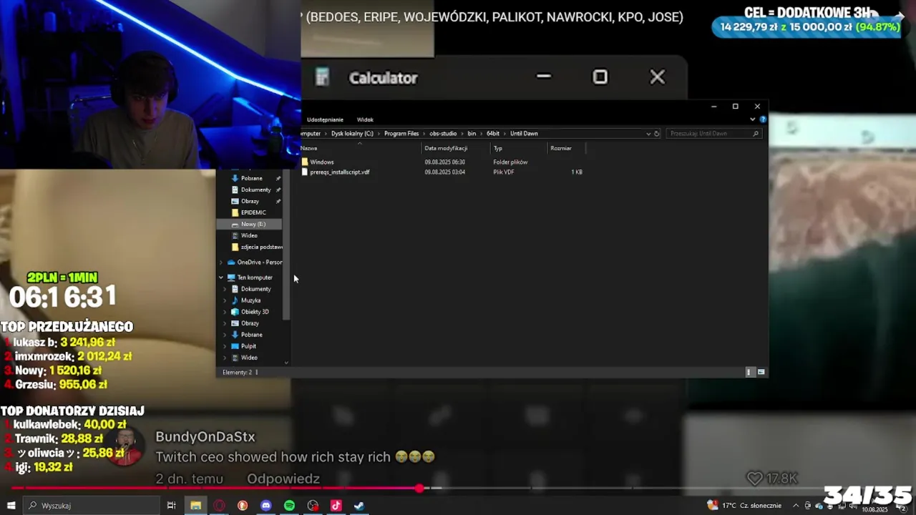Click the Pulpit desktop icon in tree

coord(235,346)
